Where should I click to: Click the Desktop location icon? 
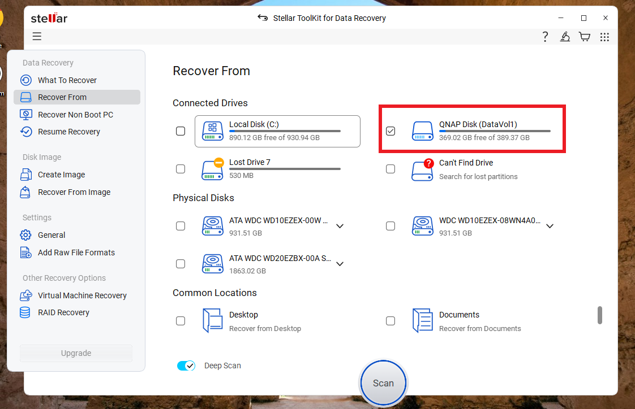click(213, 320)
